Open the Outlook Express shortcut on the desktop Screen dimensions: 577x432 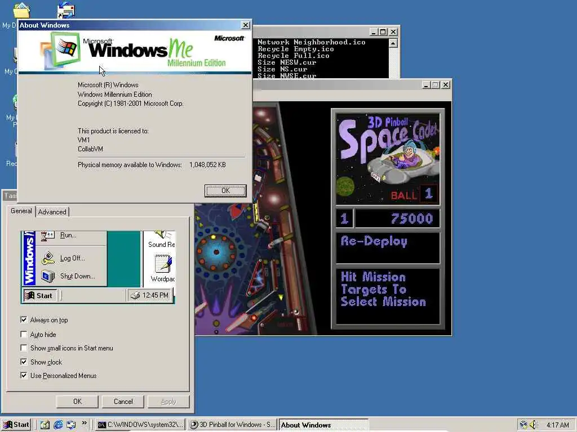click(66, 10)
